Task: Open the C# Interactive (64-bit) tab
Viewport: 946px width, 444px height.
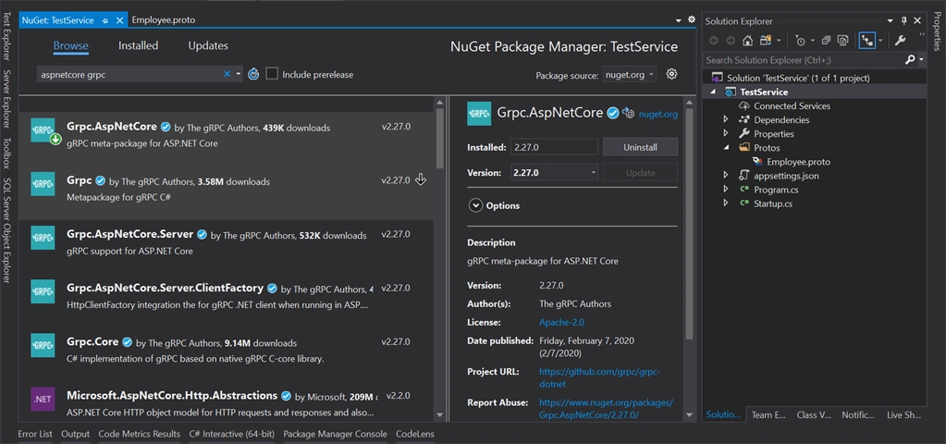Action: (232, 434)
